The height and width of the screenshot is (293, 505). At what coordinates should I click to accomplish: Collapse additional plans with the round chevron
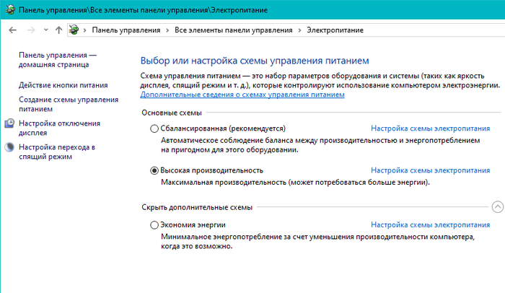pyautogui.click(x=496, y=207)
